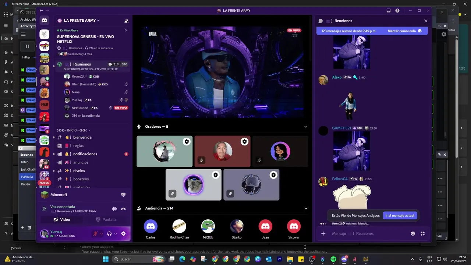This screenshot has width=471, height=265.
Task: Close the Reuniones chat panel
Action: pyautogui.click(x=426, y=21)
